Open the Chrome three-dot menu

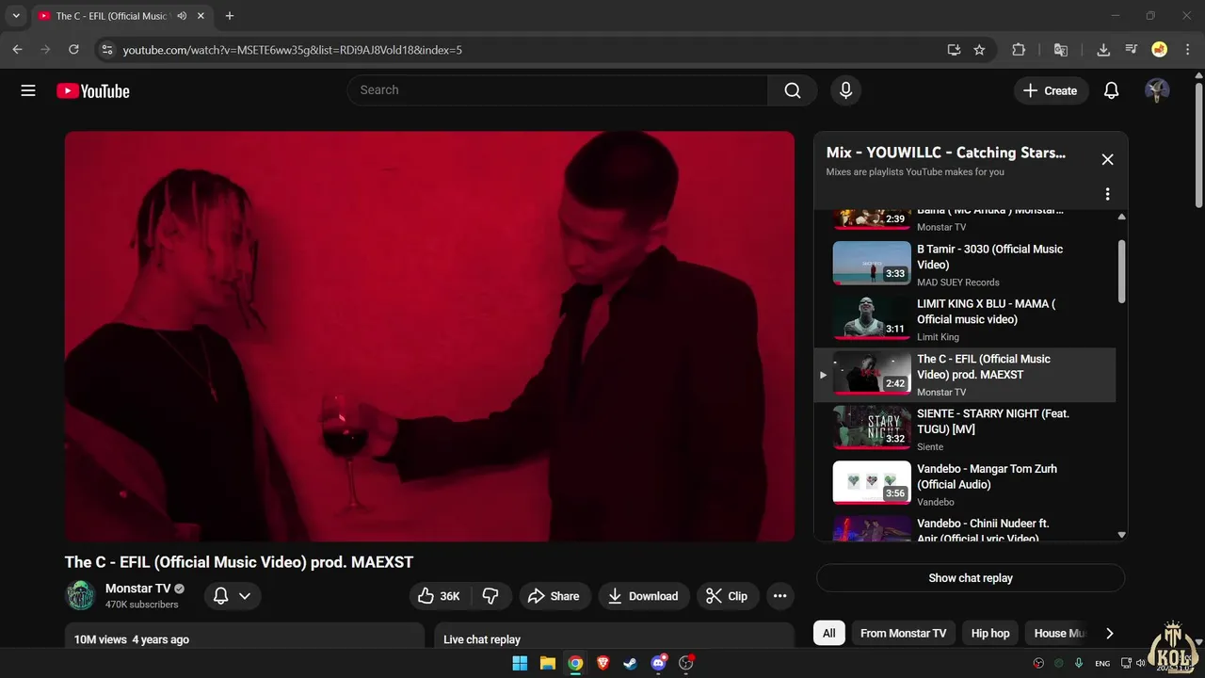1187,50
